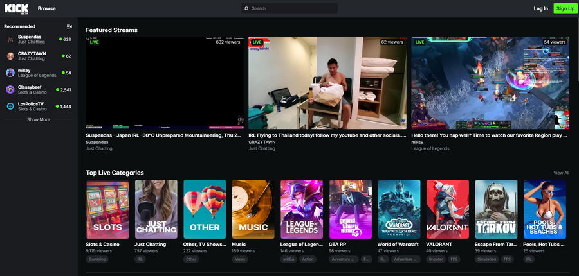Image resolution: width=579 pixels, height=276 pixels.
Task: Collapse the Recommended sidebar
Action: [69, 26]
